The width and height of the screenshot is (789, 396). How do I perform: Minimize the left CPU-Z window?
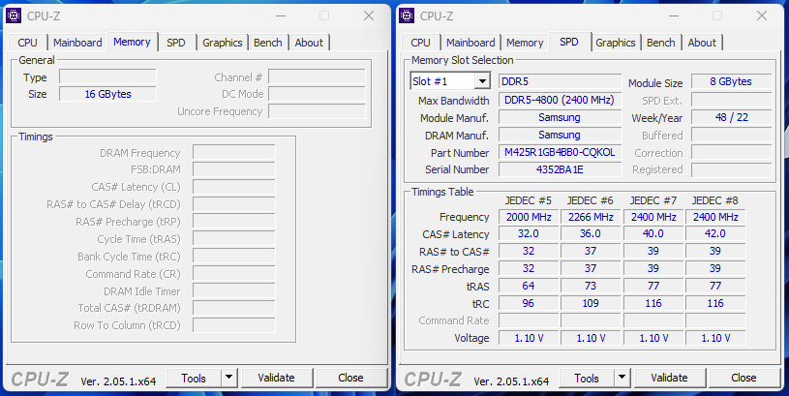(x=281, y=15)
